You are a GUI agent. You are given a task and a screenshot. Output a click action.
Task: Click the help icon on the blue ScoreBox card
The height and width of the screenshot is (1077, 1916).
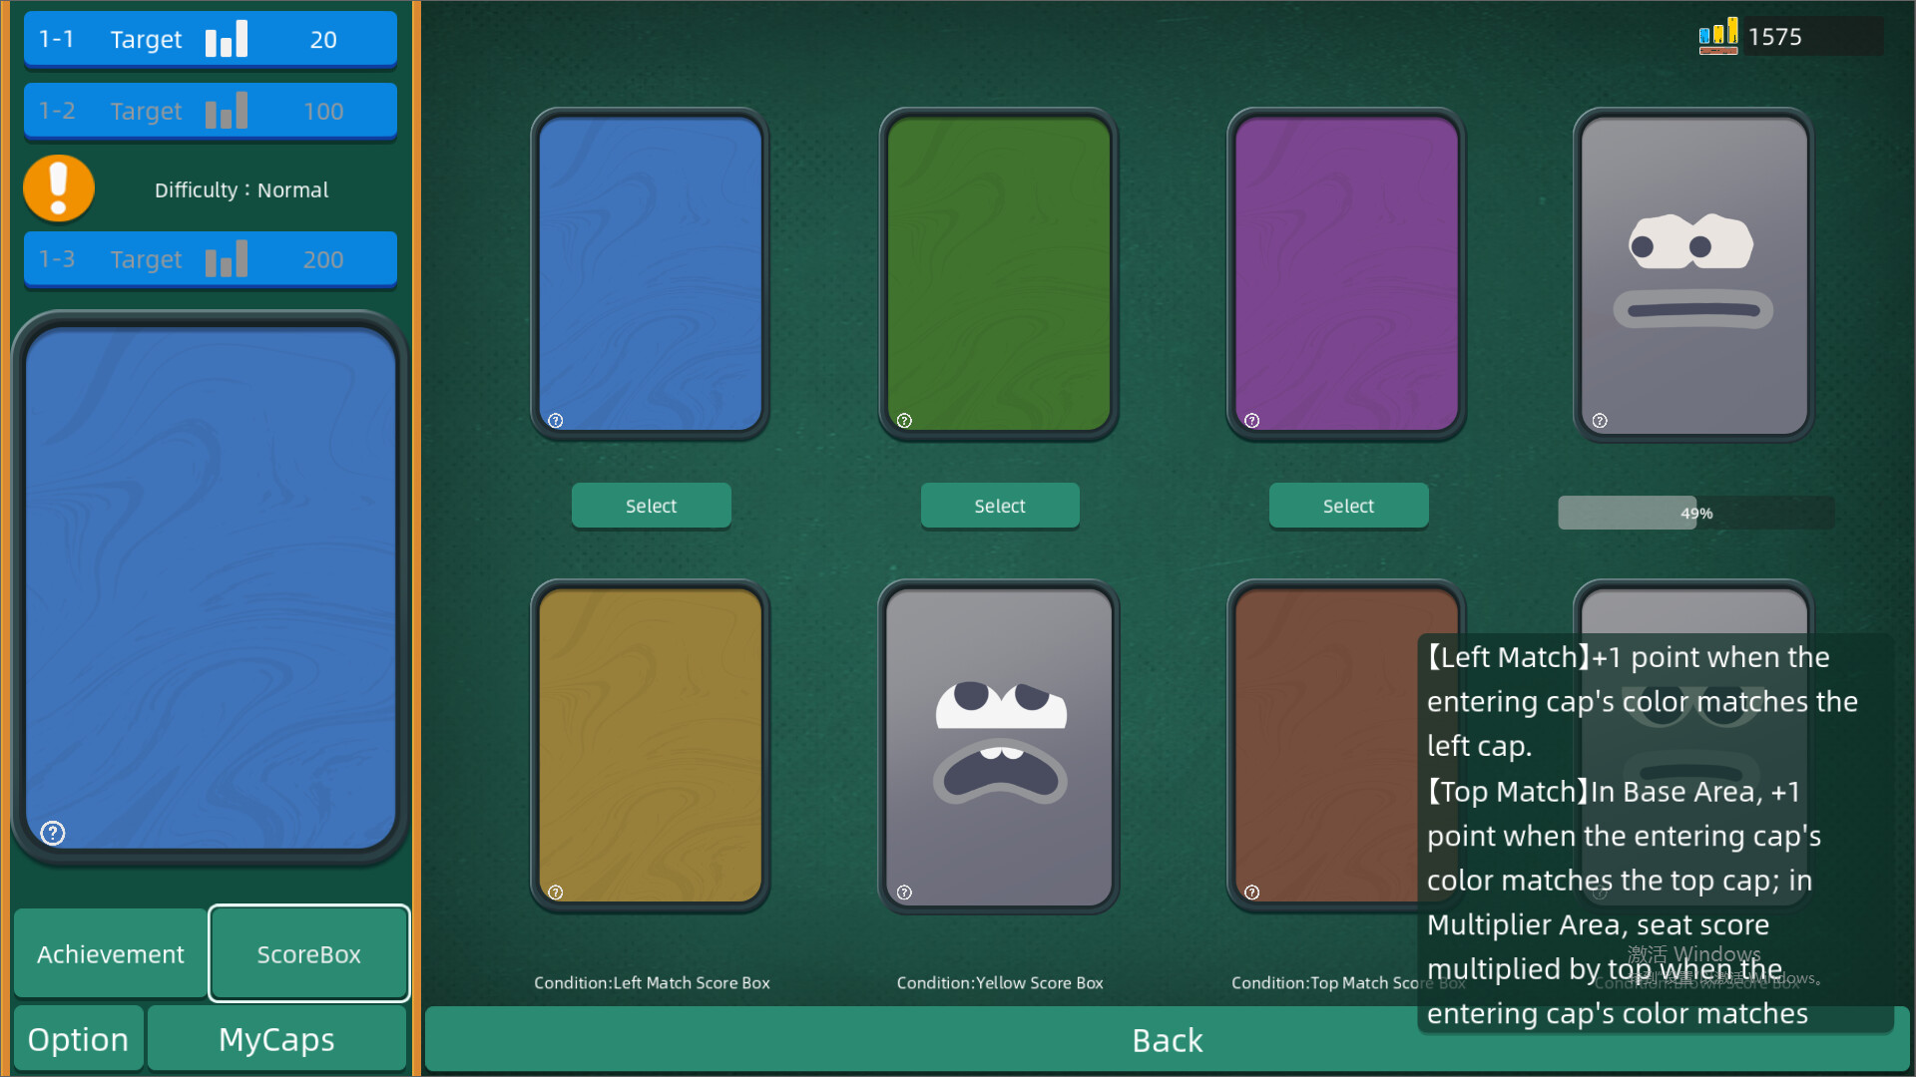tap(556, 420)
